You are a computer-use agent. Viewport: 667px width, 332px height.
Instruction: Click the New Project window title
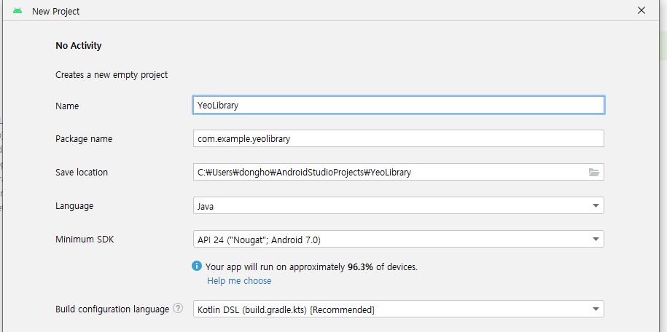pos(55,12)
